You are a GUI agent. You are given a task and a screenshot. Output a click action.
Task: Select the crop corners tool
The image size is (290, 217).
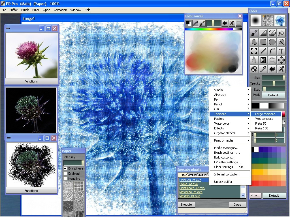click(x=254, y=51)
